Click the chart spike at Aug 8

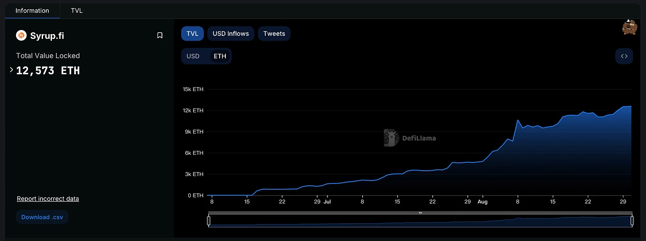pyautogui.click(x=517, y=120)
